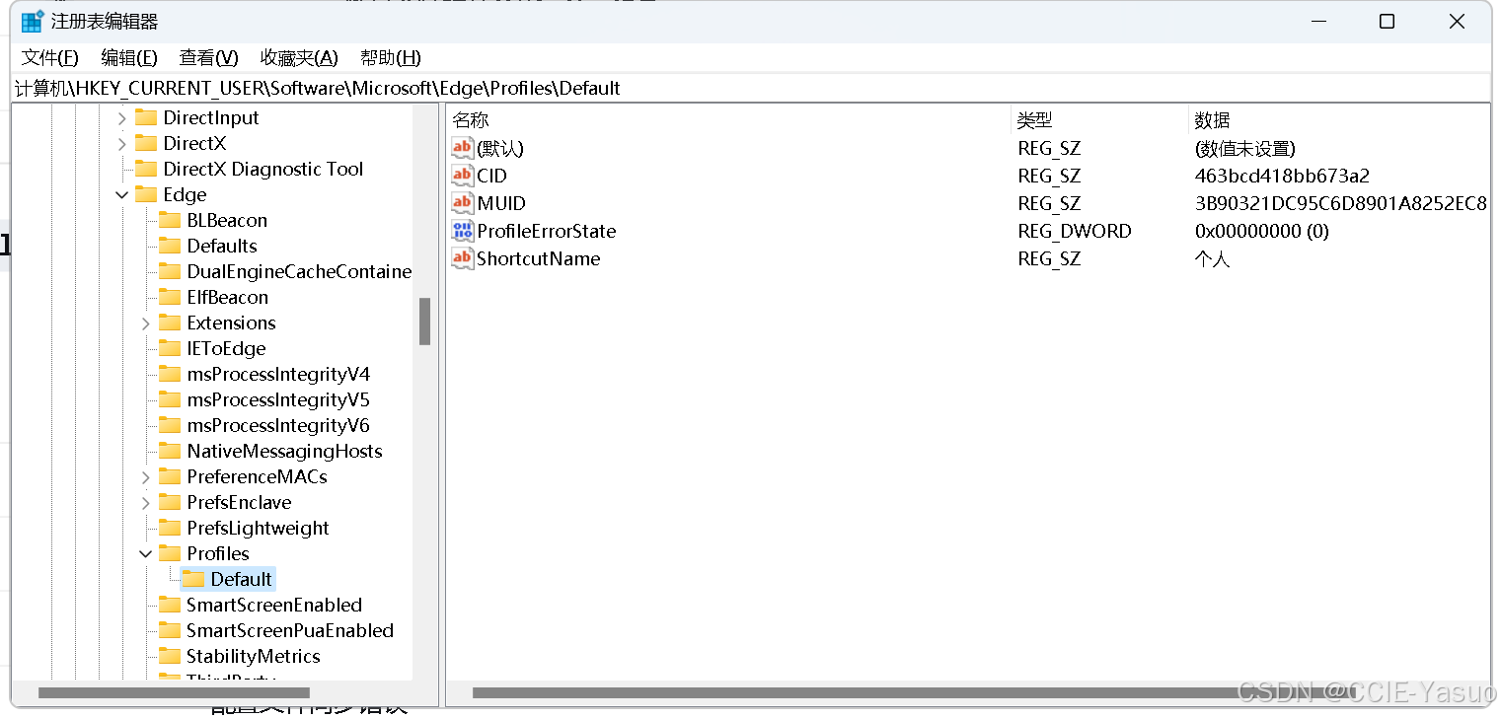Click the data 0x00000000 (0)
The height and width of the screenshot is (718, 1501).
pos(1261,231)
